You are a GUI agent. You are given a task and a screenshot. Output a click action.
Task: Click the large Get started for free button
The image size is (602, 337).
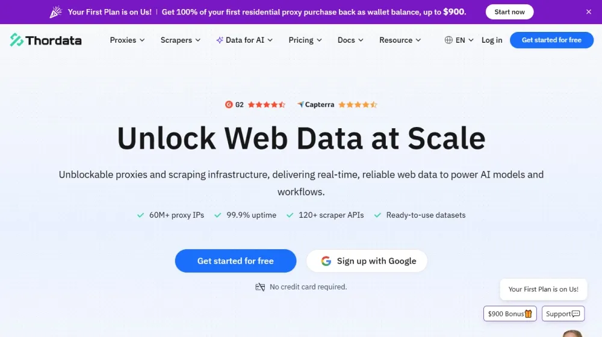pos(235,261)
